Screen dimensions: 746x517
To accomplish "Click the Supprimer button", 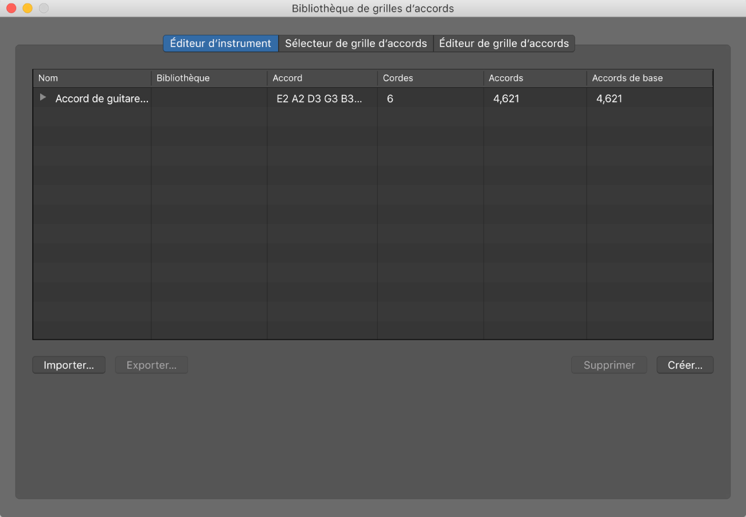I will (609, 365).
